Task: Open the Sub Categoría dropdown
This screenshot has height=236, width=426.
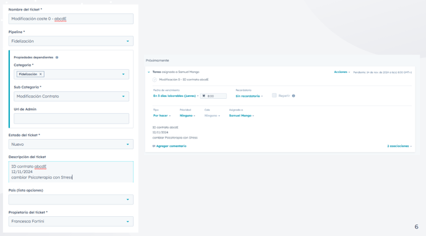Action: pyautogui.click(x=71, y=96)
